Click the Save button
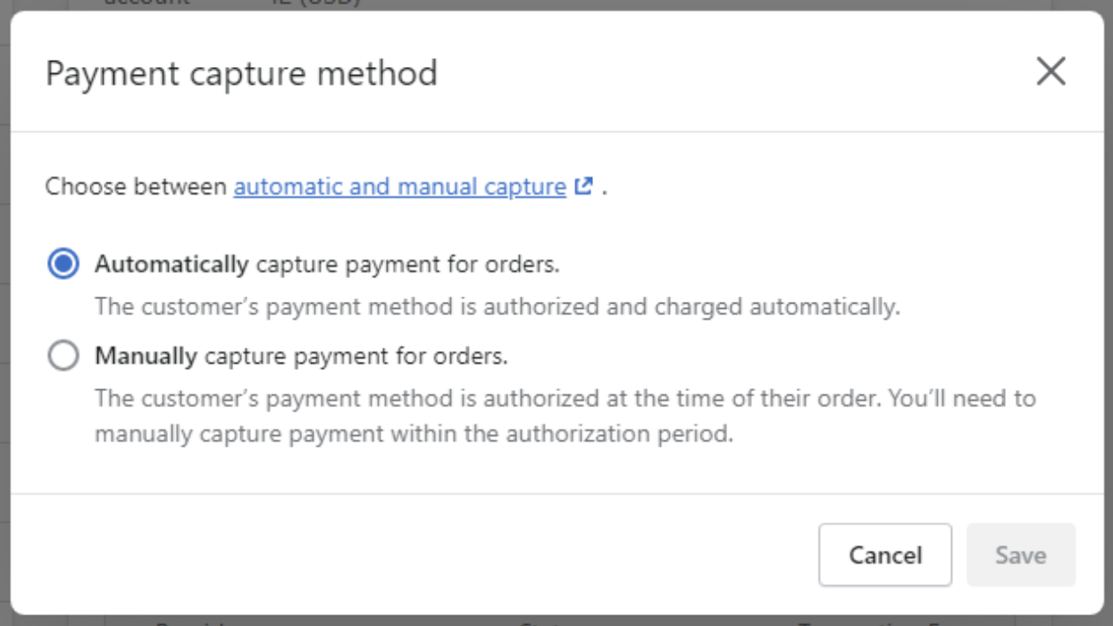 [x=1021, y=555]
